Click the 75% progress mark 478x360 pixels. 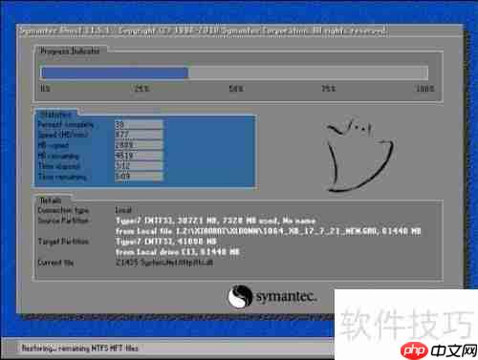click(328, 88)
